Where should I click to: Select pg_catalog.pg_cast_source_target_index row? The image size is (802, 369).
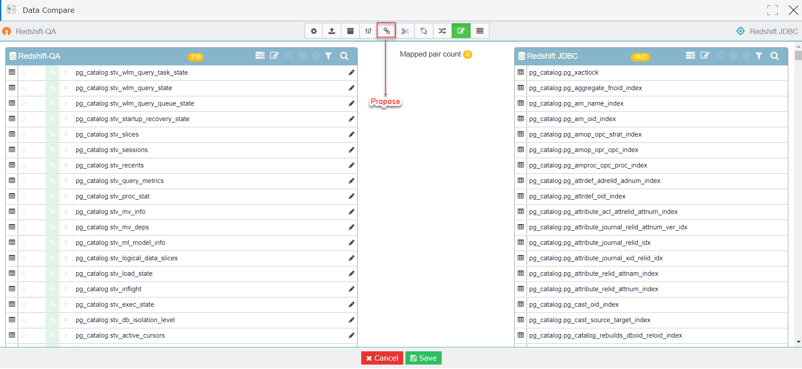tap(651, 320)
